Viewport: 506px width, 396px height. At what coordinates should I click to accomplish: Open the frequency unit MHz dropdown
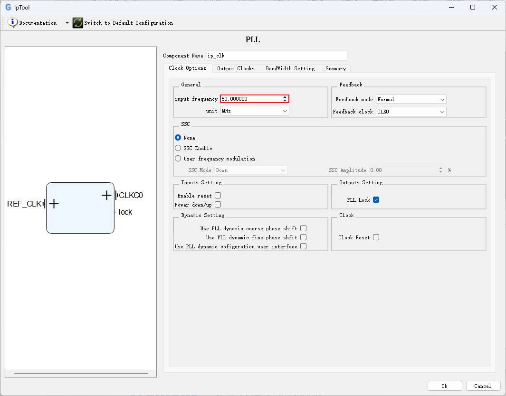255,111
